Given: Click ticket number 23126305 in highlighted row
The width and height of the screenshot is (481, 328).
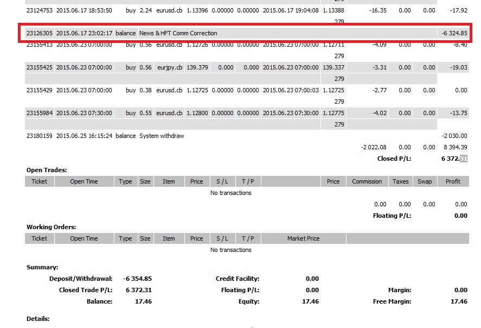Looking at the screenshot, I should click(x=39, y=33).
